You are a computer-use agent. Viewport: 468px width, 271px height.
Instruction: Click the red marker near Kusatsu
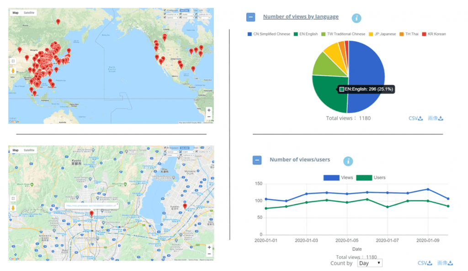pyautogui.click(x=185, y=207)
